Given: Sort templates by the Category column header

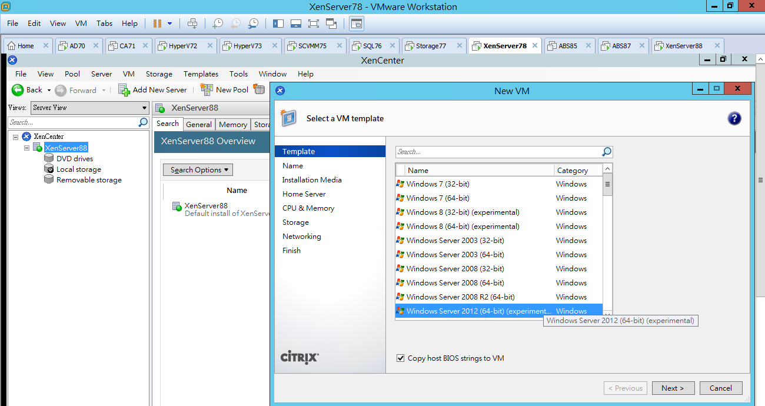Looking at the screenshot, I should [578, 170].
